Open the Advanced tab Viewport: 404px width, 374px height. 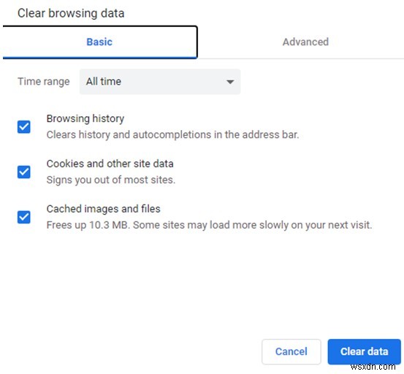click(305, 42)
